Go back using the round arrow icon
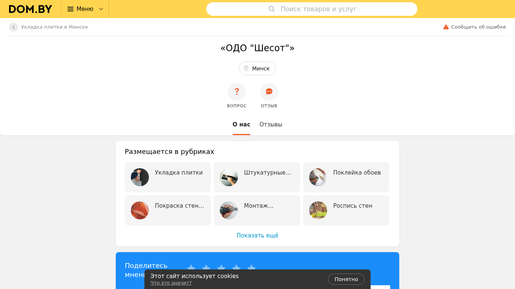The width and height of the screenshot is (515, 289). pyautogui.click(x=14, y=27)
